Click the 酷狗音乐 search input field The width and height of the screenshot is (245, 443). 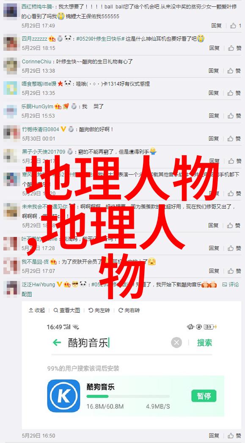point(118,343)
